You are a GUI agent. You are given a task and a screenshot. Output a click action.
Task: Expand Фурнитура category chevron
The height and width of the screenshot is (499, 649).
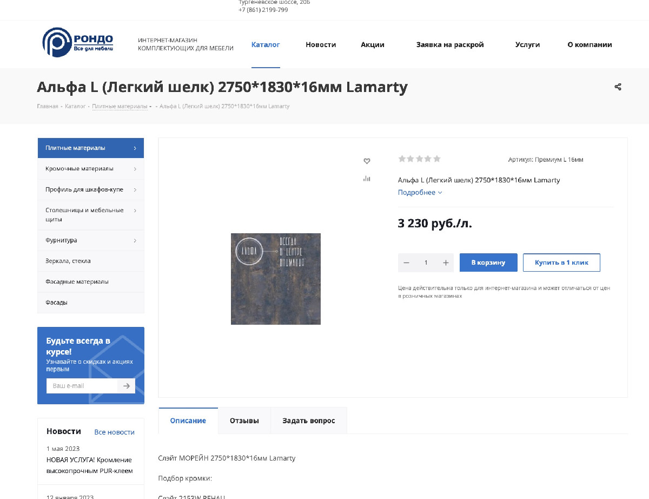(x=135, y=240)
